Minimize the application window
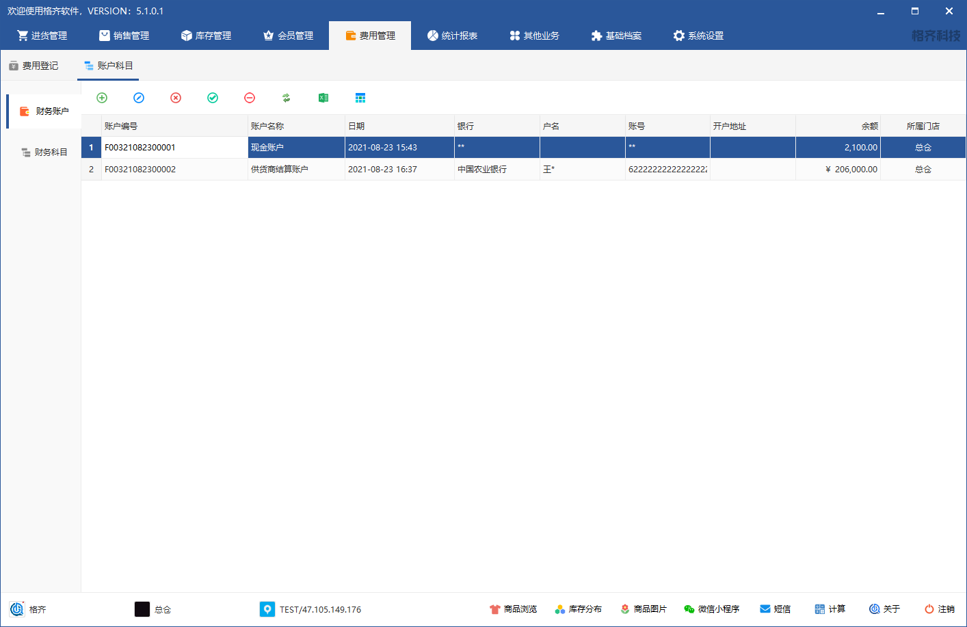Viewport: 967px width, 627px height. pyautogui.click(x=881, y=11)
